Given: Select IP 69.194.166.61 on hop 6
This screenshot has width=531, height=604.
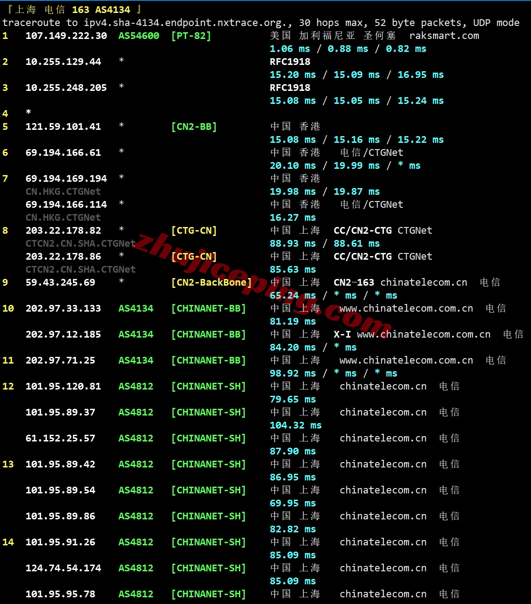Looking at the screenshot, I should point(63,153).
